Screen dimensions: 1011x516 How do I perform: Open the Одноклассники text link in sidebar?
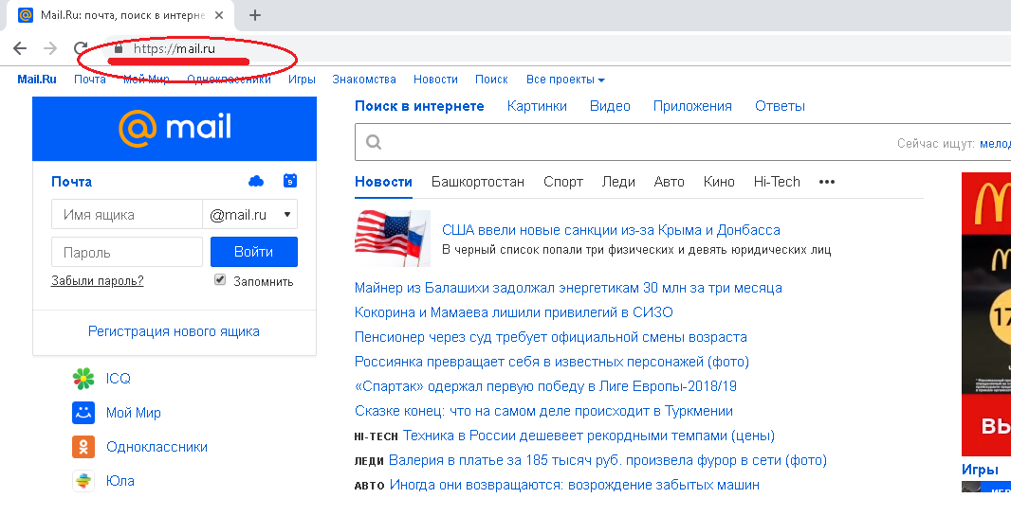156,447
